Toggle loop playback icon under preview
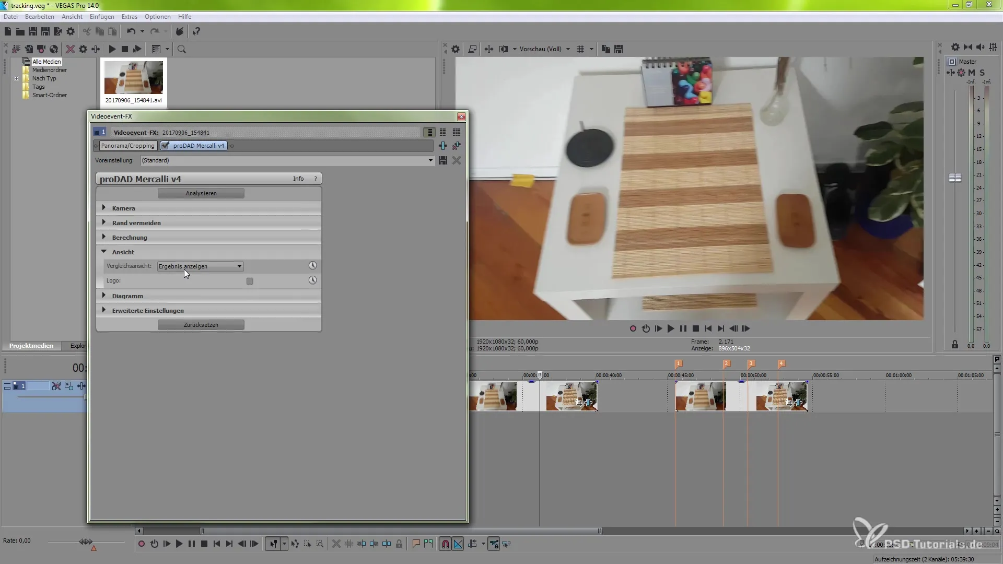1003x564 pixels. tap(646, 328)
